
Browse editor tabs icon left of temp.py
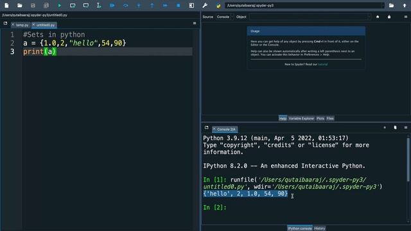coord(5,23)
